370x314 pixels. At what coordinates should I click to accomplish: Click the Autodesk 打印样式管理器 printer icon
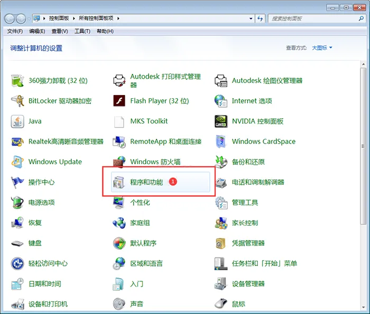[119, 81]
